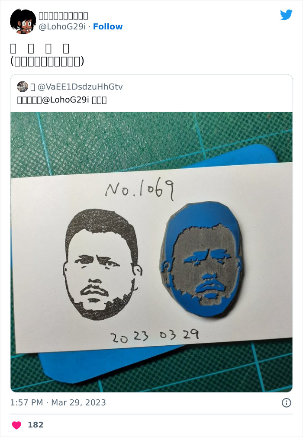Screen dimensions: 303x437
Task: Like the tweet with the heart icon
Action: click(16, 425)
